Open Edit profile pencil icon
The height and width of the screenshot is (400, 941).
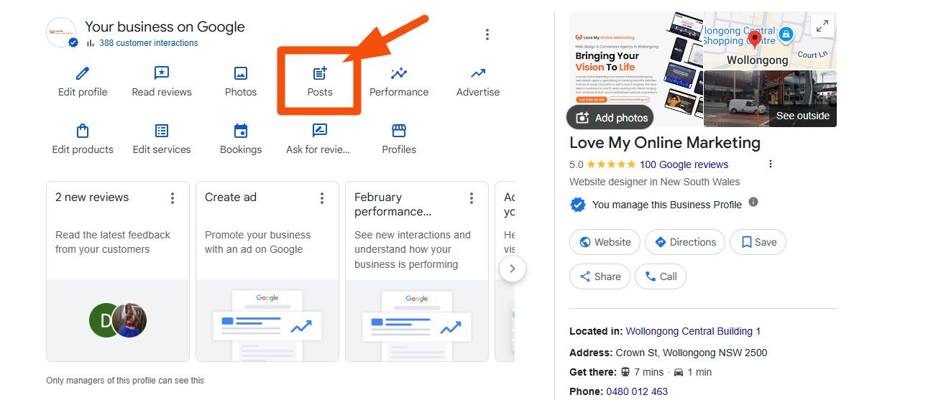tap(83, 73)
